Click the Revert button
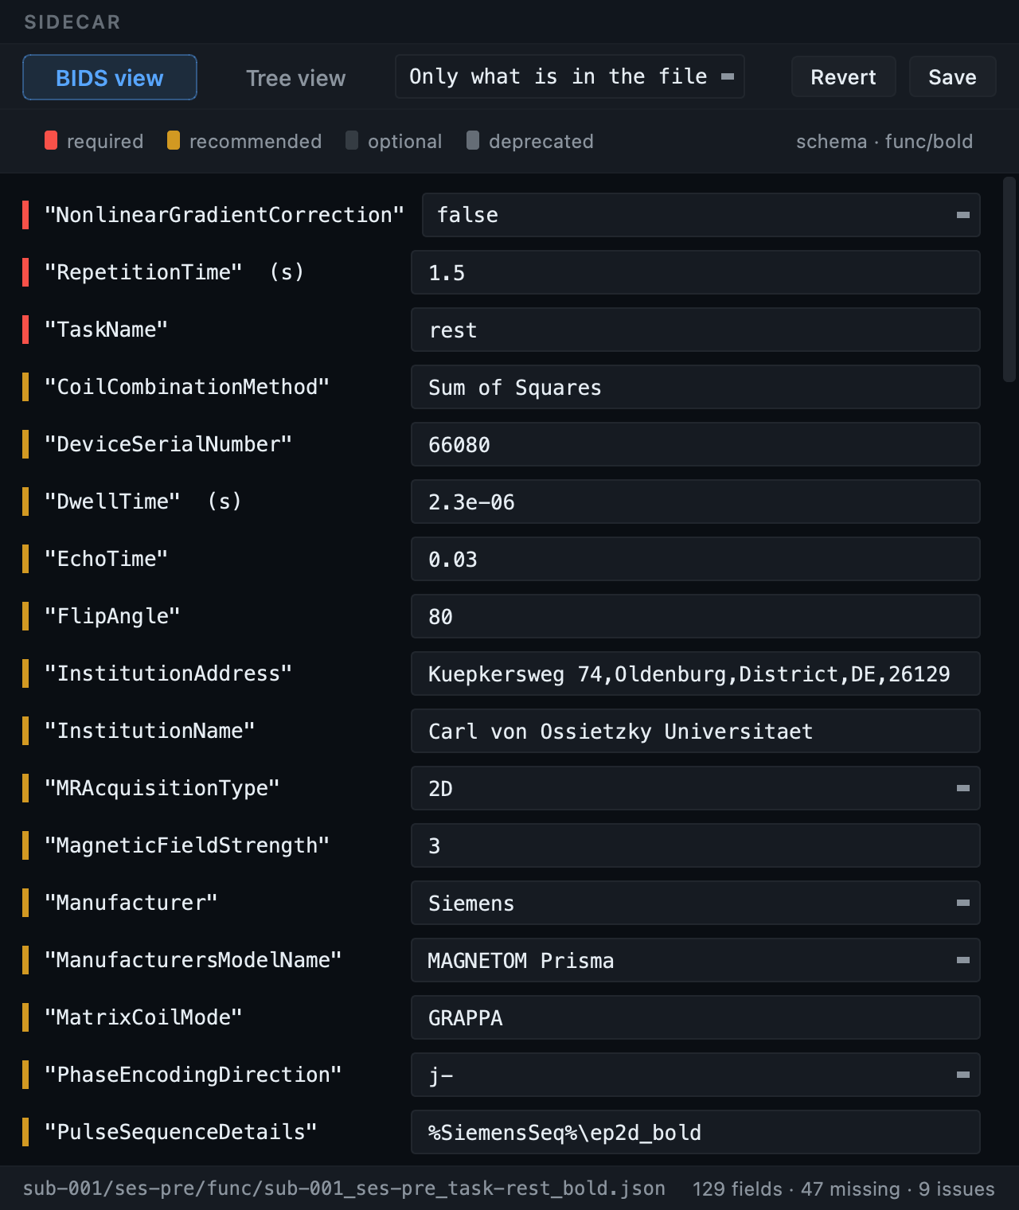This screenshot has height=1210, width=1019. (x=843, y=76)
